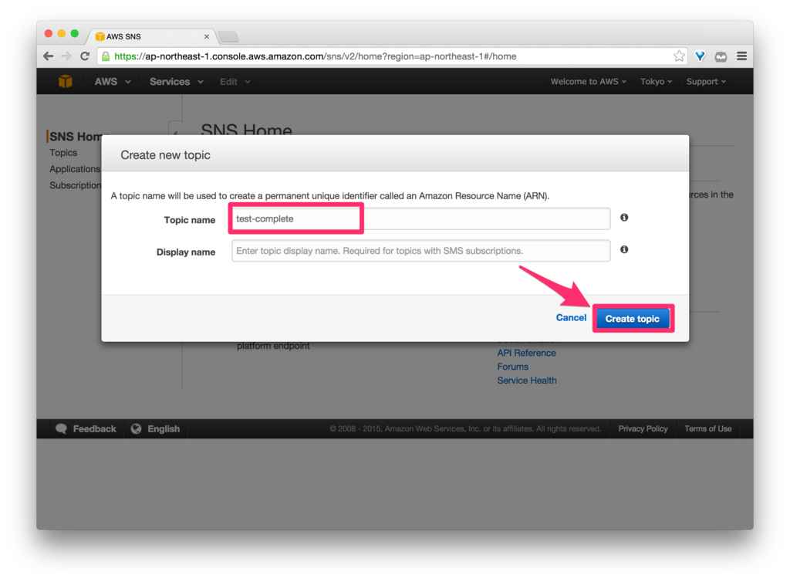Viewport: 790px width, 582px height.
Task: Collapse the sidebar with arrow handle
Action: (x=175, y=129)
